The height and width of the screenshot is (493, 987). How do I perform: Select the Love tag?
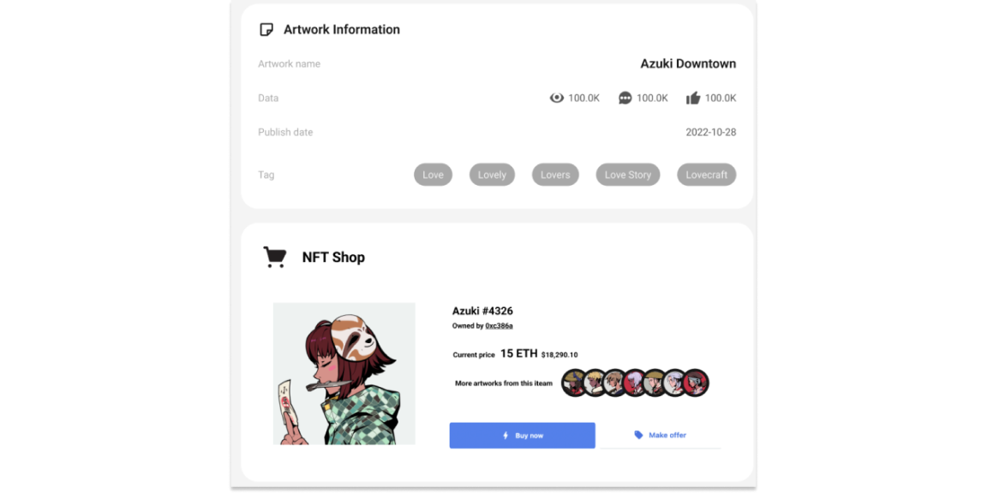coord(433,175)
